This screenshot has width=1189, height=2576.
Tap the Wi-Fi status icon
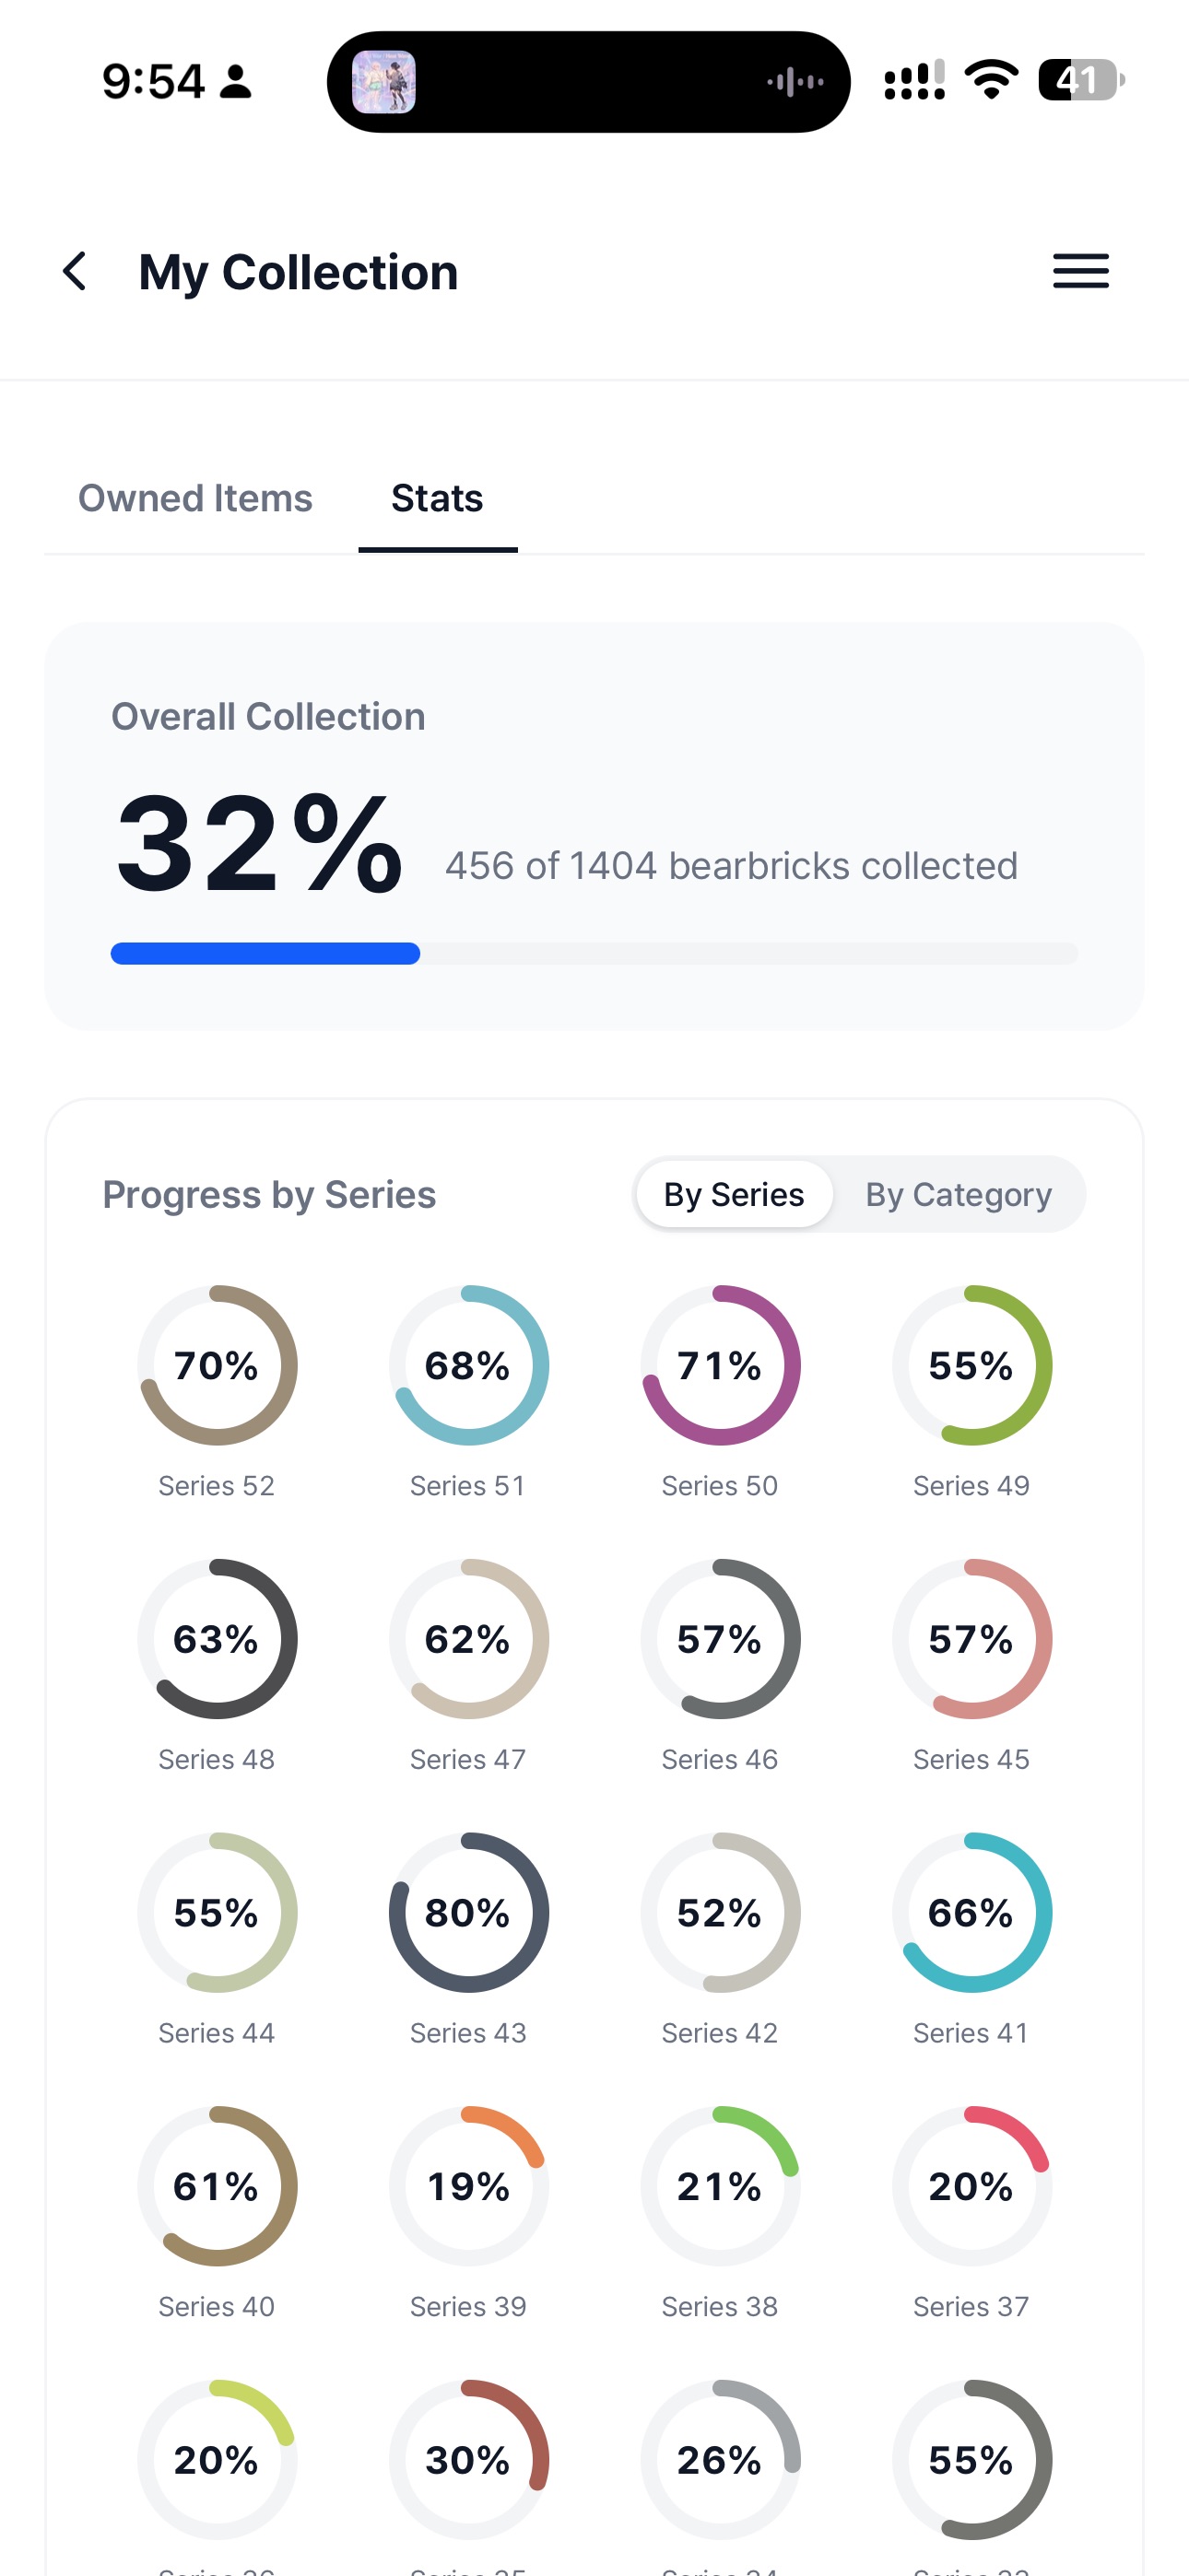991,80
